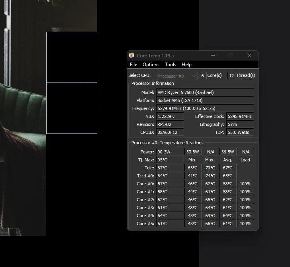
Task: Click the Core #3 load value 100%
Action: coord(245,208)
